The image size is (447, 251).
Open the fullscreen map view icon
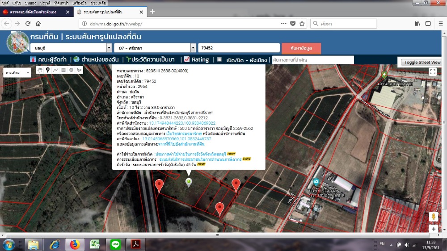(x=433, y=72)
